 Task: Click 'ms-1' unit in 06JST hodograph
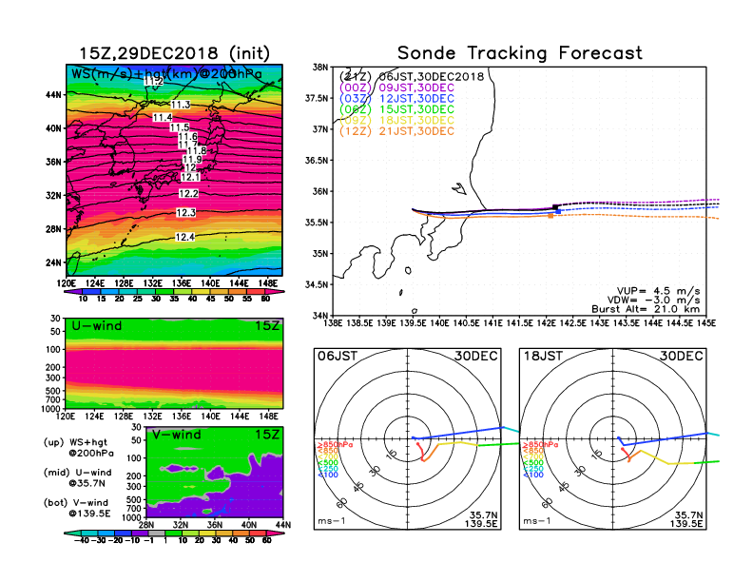coord(331,521)
